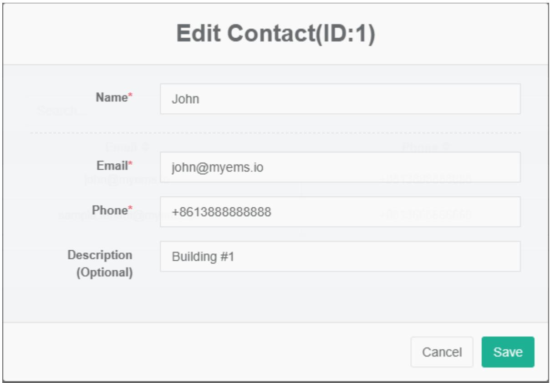Screen dimensions: 550x383
Task: Click the Description (Optional) label
Action: (100, 264)
